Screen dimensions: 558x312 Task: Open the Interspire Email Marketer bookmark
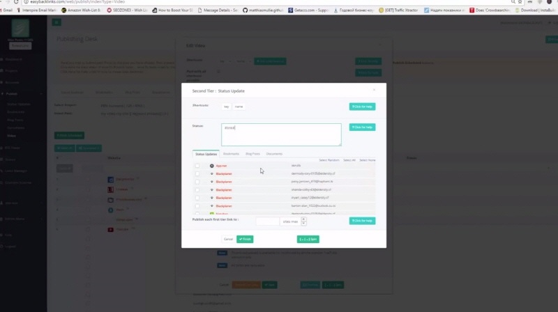(x=37, y=10)
